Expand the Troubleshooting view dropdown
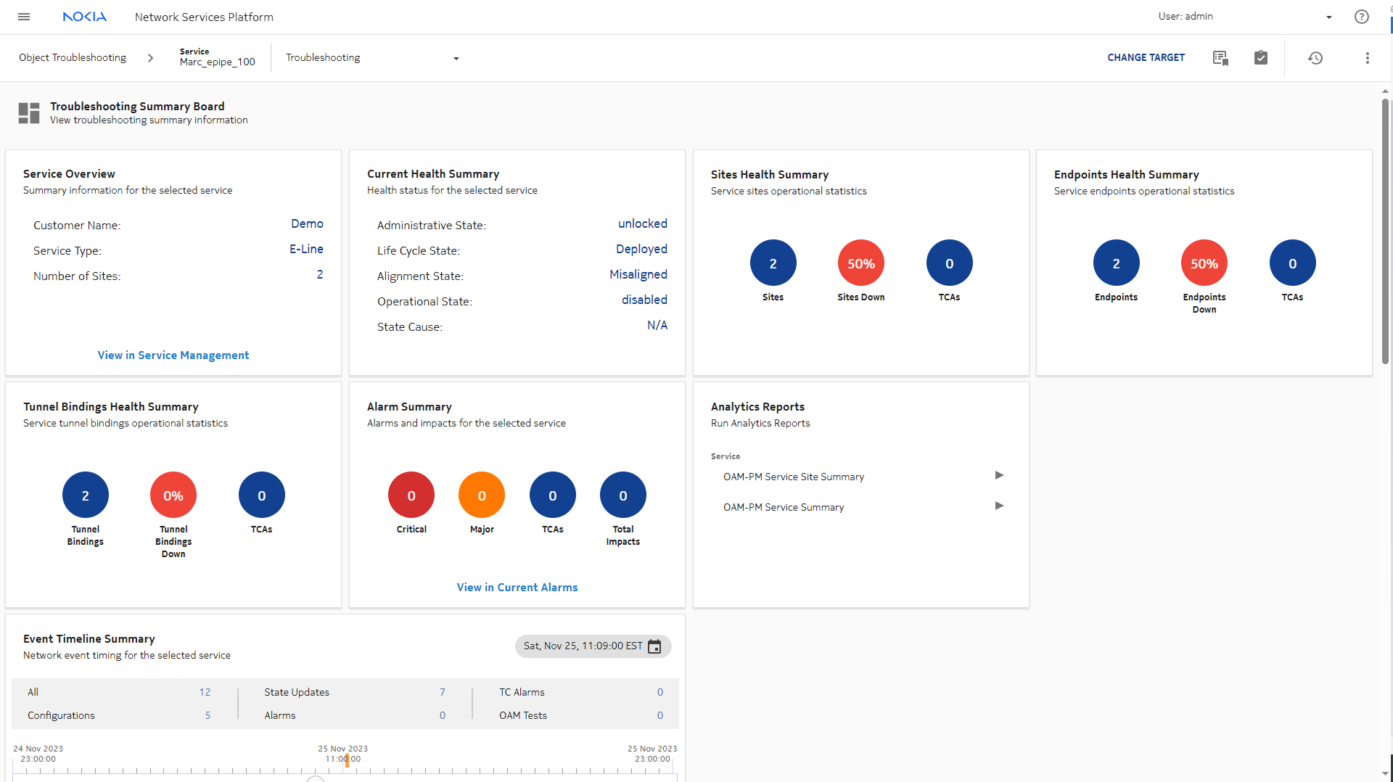1393x782 pixels. tap(456, 59)
